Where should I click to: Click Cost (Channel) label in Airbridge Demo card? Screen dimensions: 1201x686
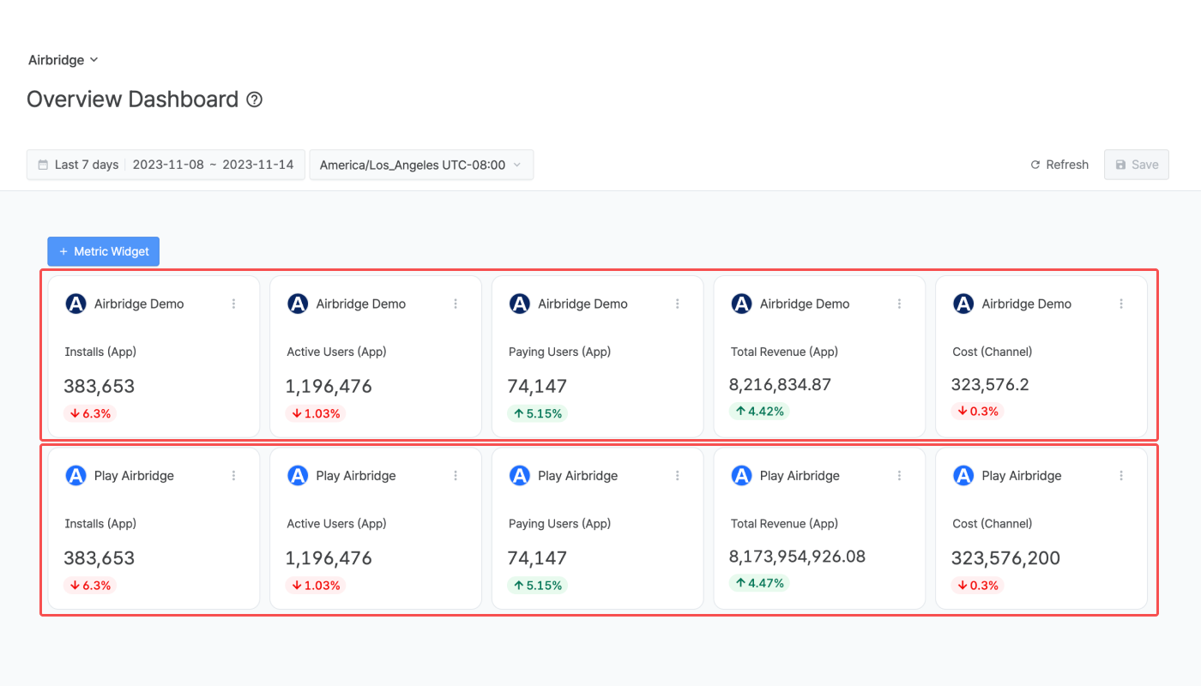[992, 352]
